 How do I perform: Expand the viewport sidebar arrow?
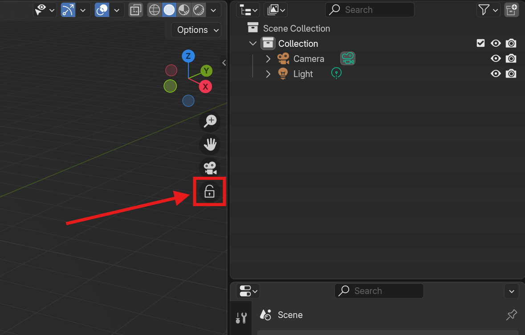(x=224, y=63)
